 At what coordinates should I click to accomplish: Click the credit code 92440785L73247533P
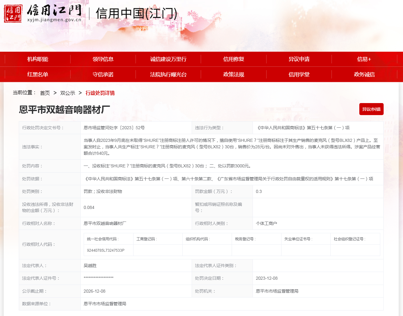tap(106, 250)
